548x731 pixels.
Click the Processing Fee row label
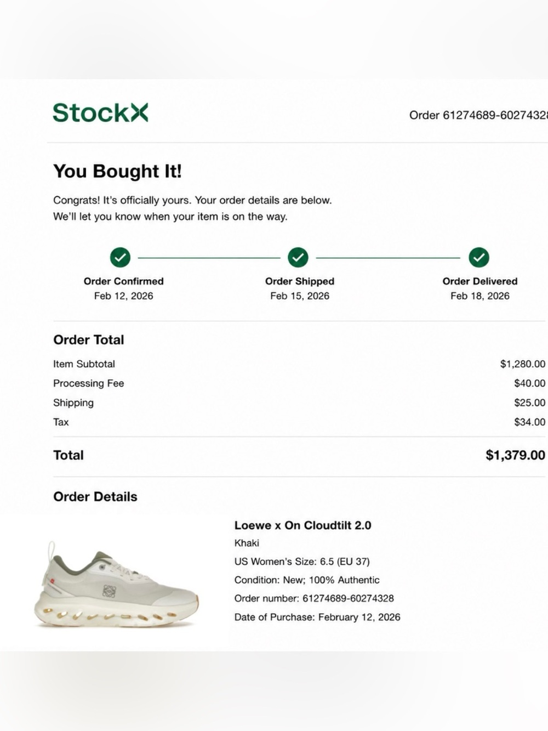[x=89, y=383]
